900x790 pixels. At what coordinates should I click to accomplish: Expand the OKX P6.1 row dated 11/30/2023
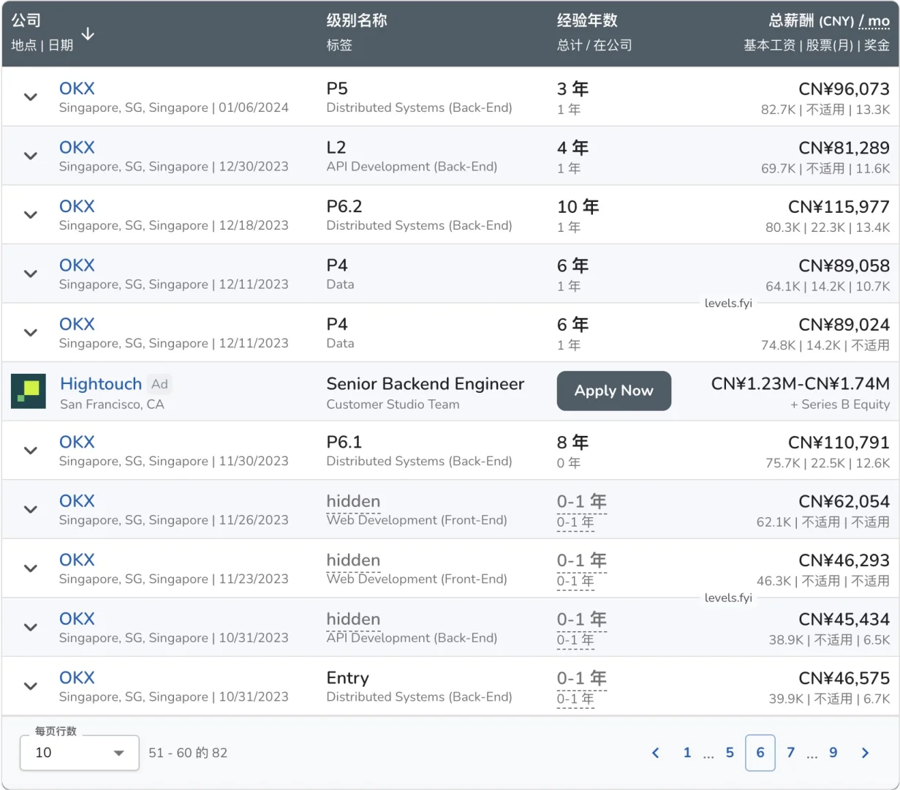(31, 451)
